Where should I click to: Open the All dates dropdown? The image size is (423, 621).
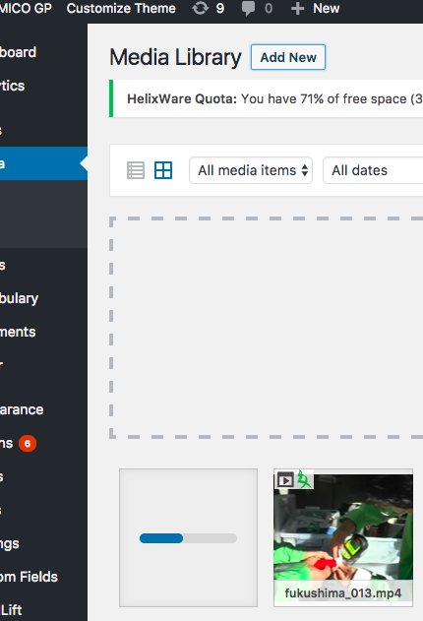click(373, 170)
